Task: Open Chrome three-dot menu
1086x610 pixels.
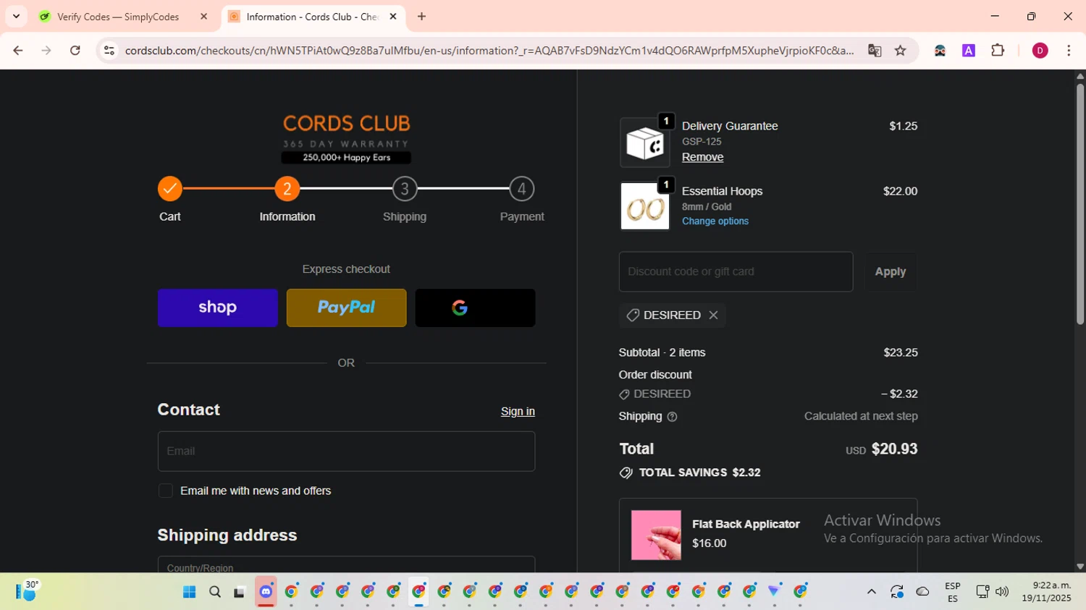Action: point(1069,51)
